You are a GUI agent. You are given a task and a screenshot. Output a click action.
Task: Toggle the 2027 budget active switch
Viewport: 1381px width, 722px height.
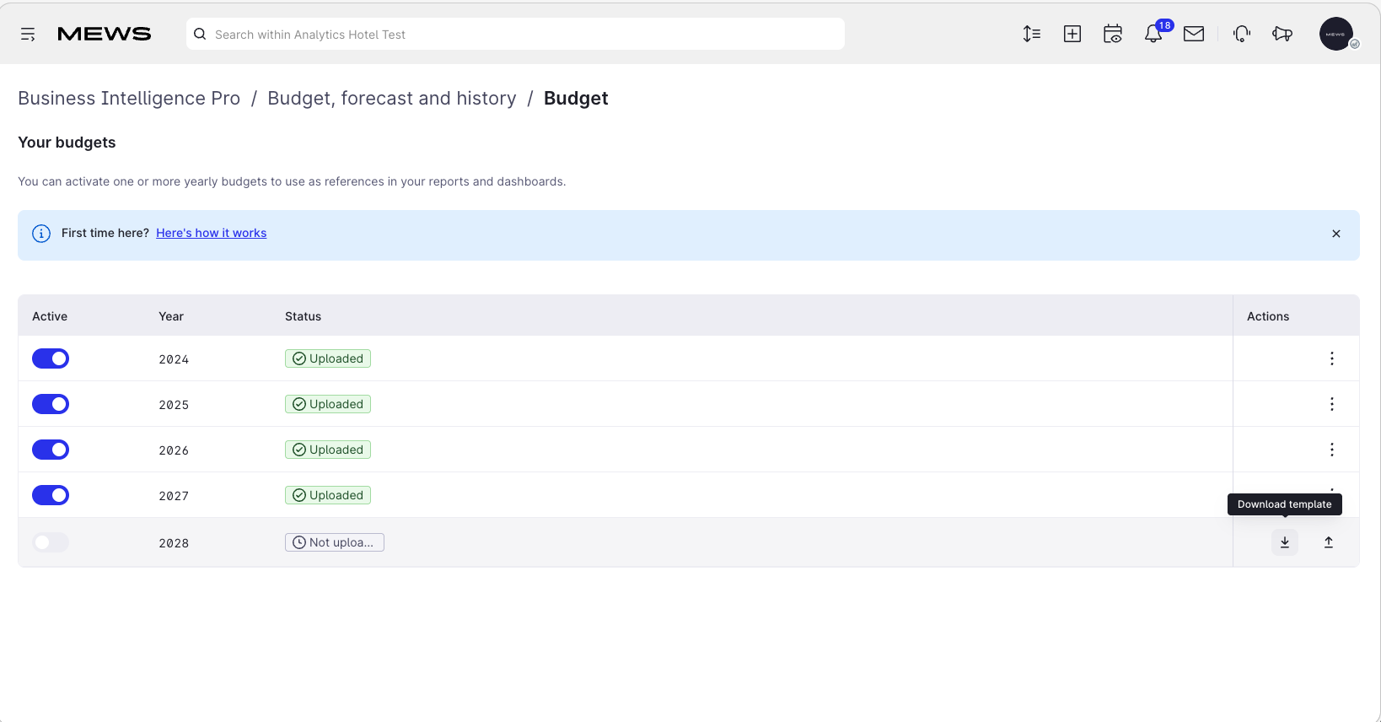coord(51,495)
